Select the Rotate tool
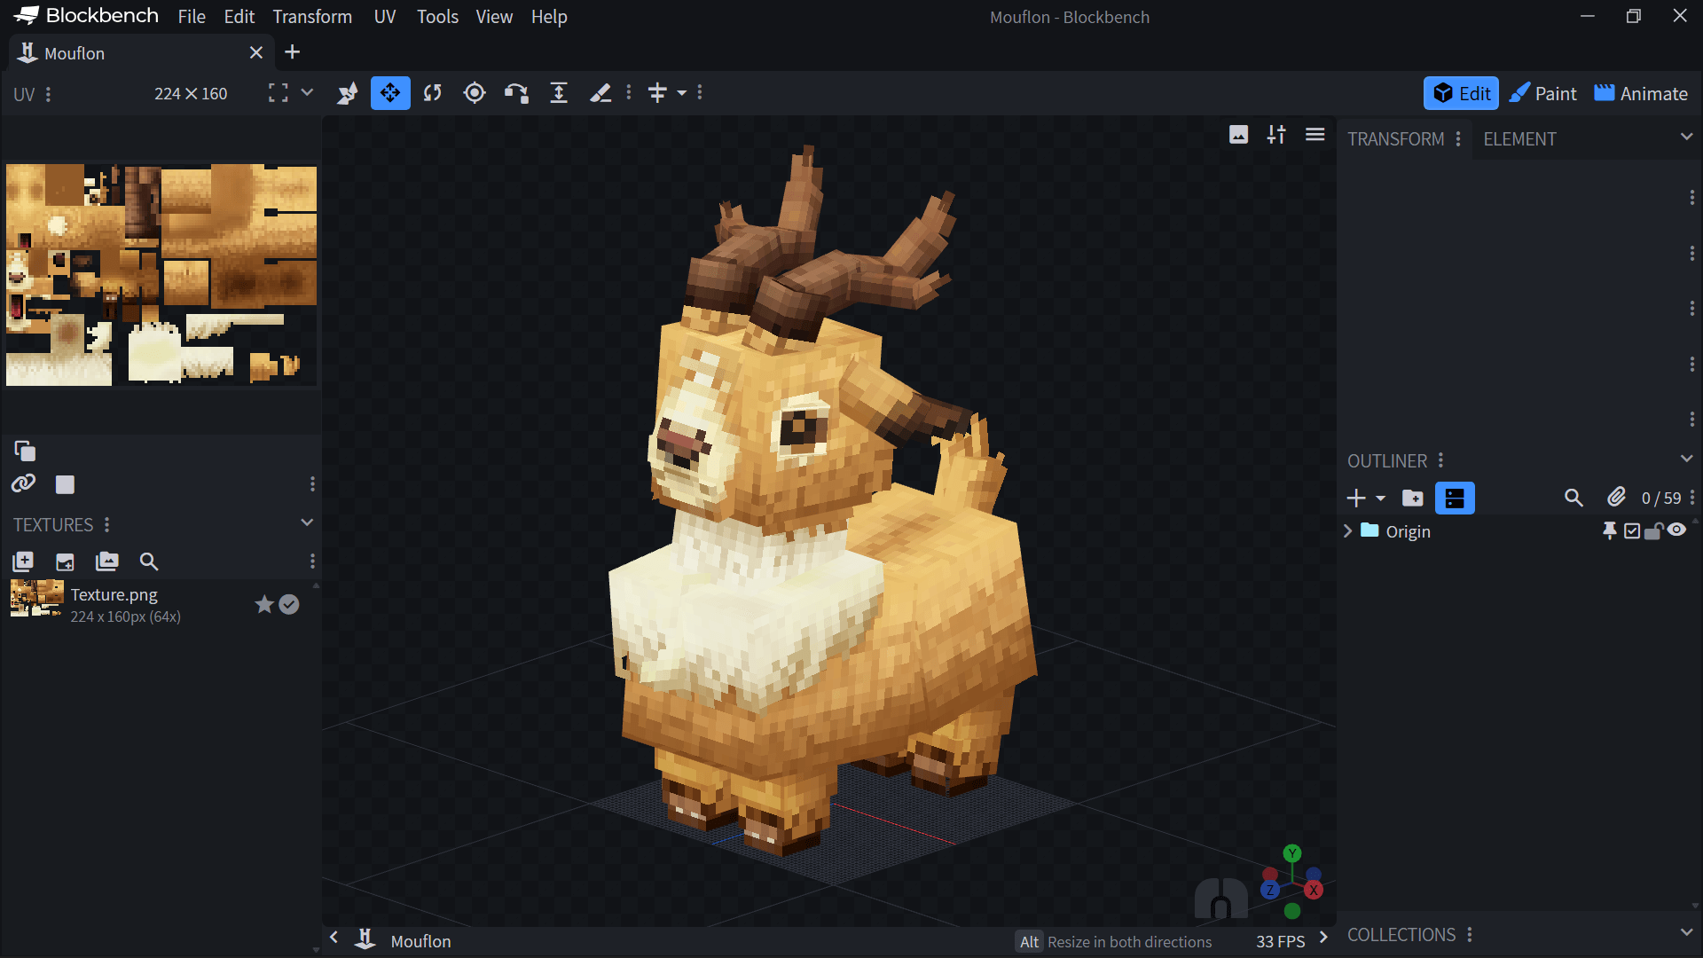1703x958 pixels. [432, 93]
